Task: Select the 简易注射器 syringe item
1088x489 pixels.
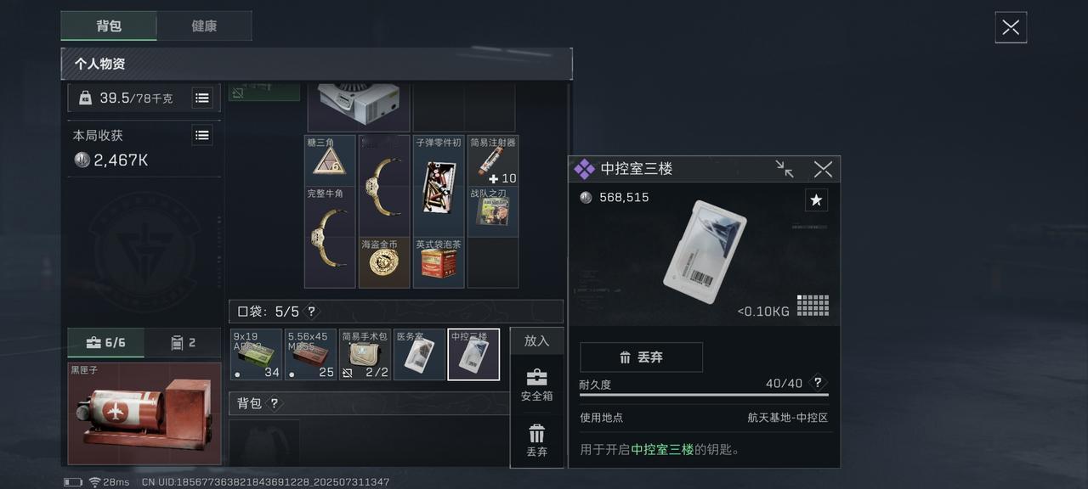Action: [493, 160]
